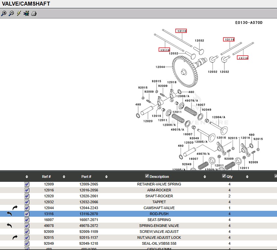Click the printer icon in the toolbar
The image size is (277, 250).
click(34, 14)
